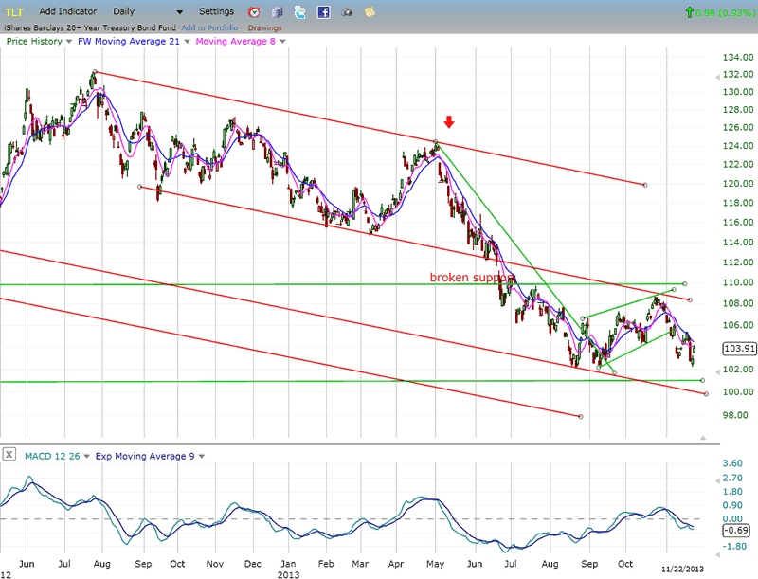The image size is (758, 579).
Task: Click the Drawings link
Action: pos(262,27)
